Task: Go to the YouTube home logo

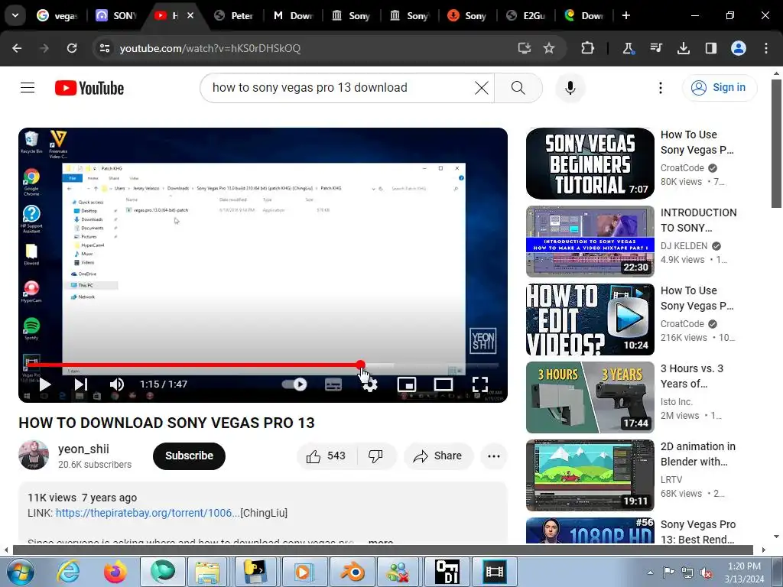Action: tap(89, 88)
